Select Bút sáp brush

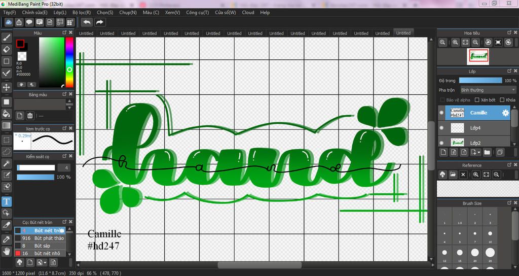(x=40, y=246)
